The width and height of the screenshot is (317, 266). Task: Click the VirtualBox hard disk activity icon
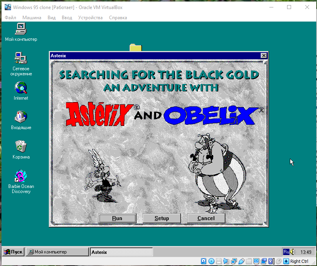point(204,261)
